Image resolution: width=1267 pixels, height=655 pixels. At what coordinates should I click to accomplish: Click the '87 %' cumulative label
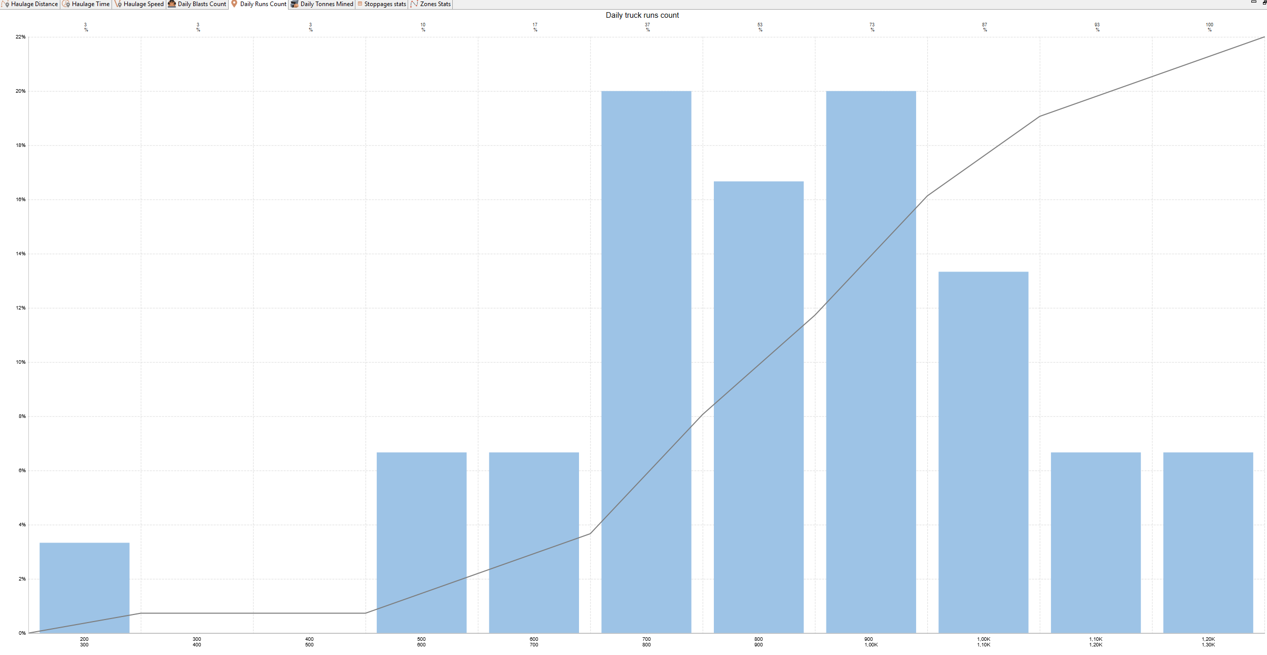[x=985, y=27]
